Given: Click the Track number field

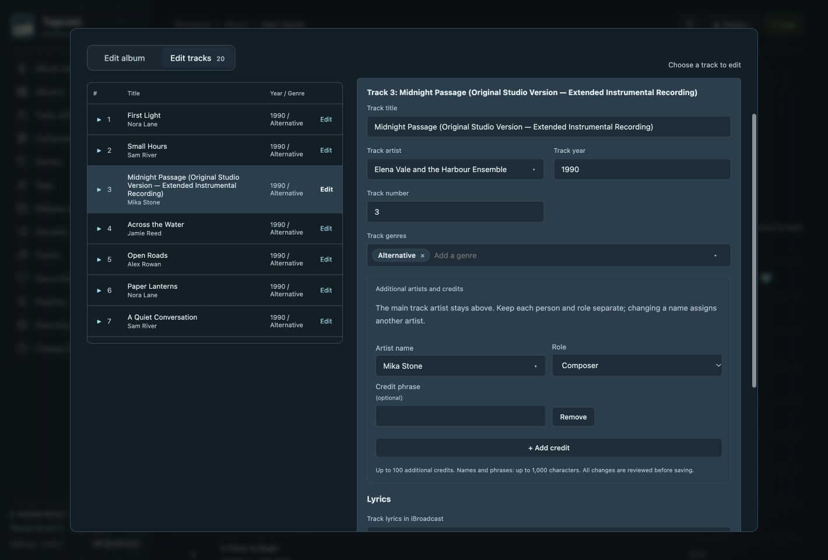Looking at the screenshot, I should click(455, 212).
